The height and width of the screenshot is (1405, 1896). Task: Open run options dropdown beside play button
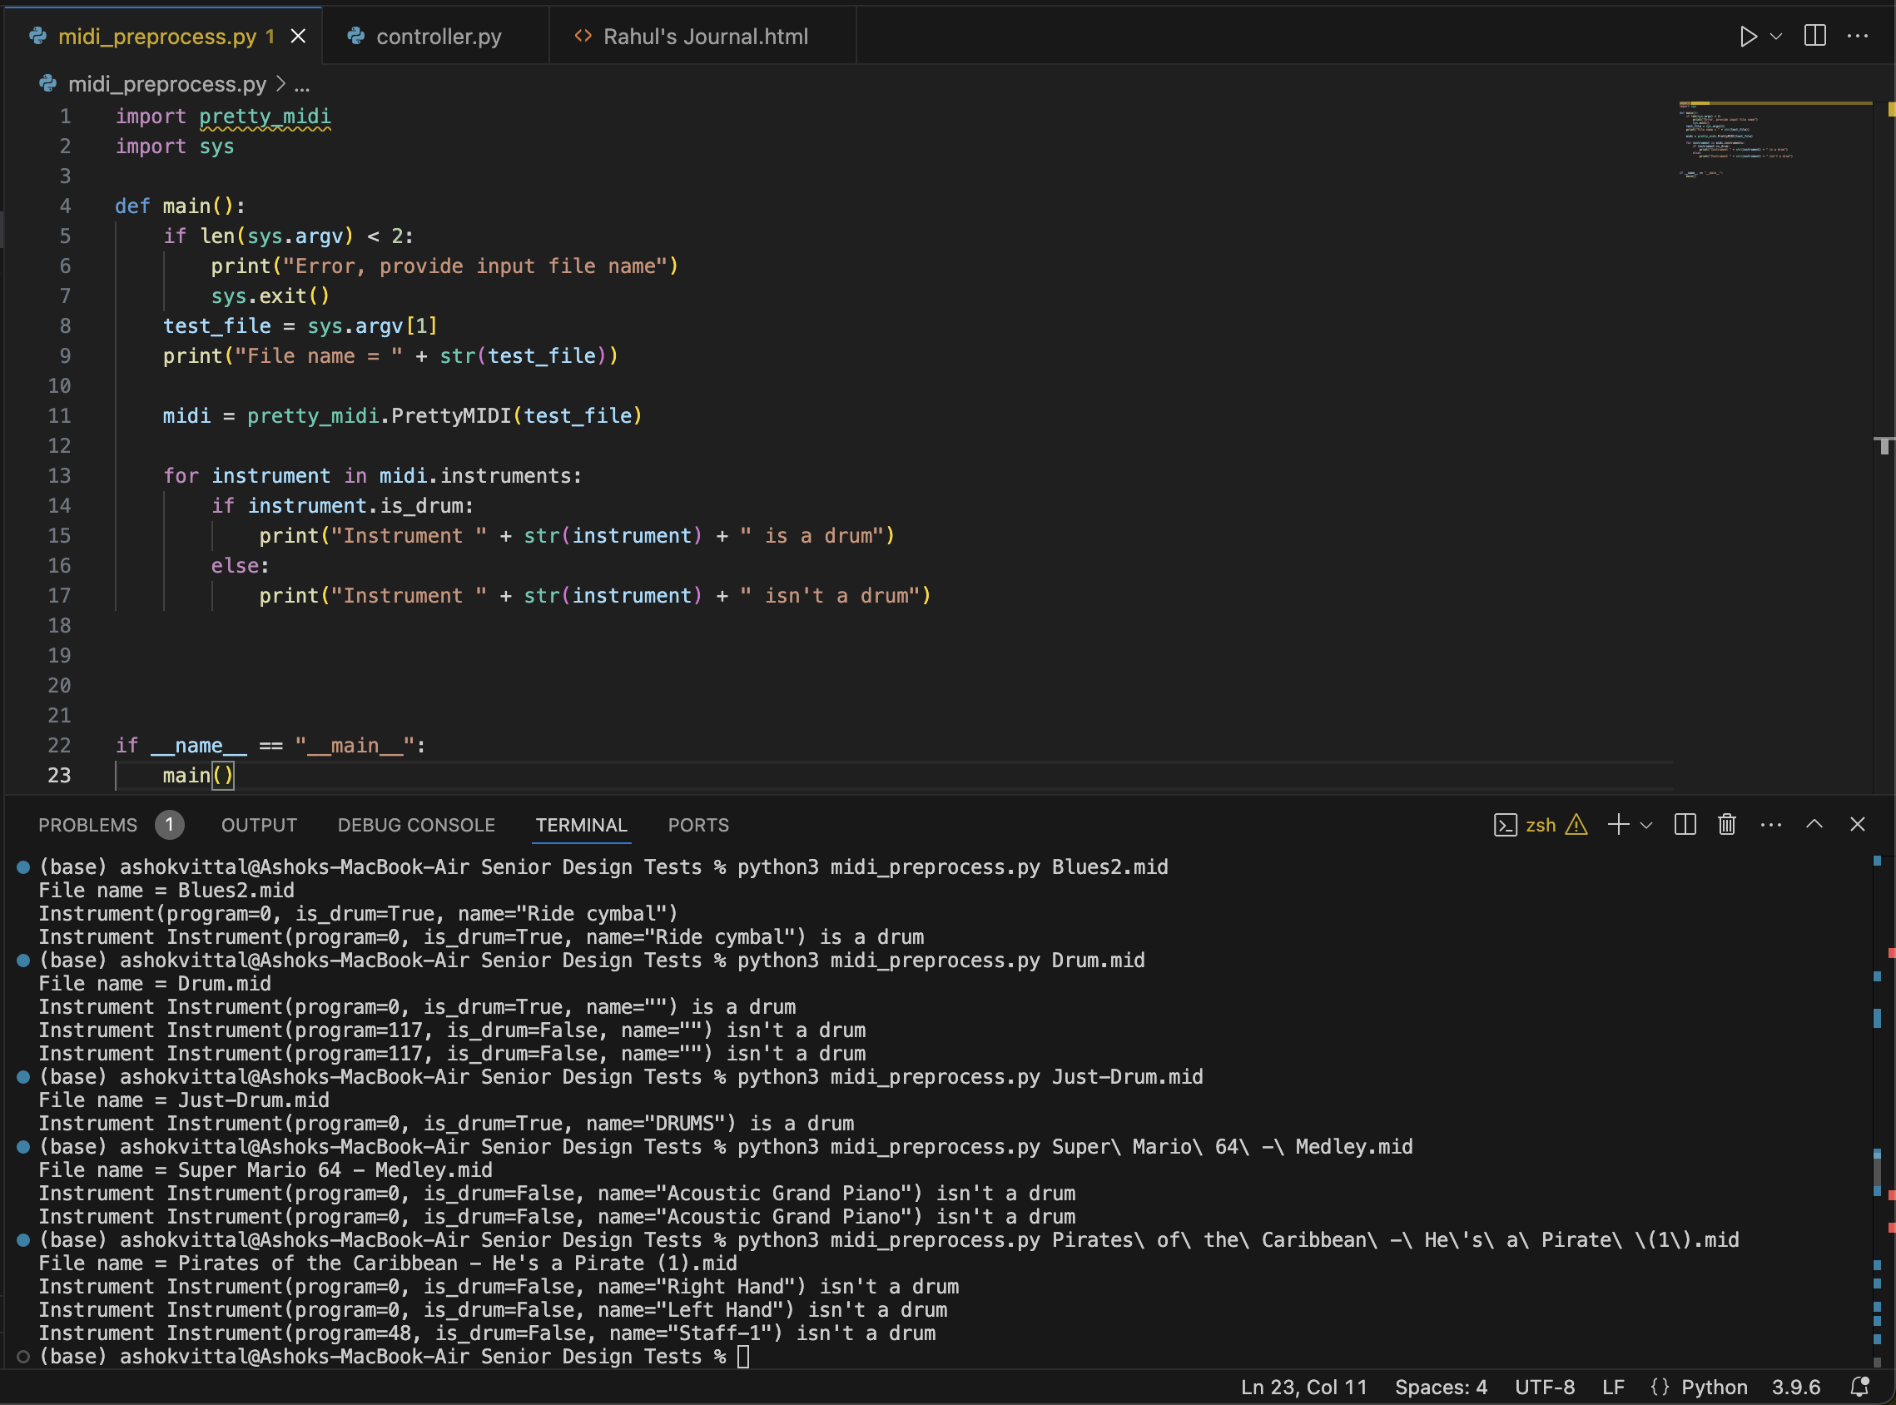[x=1775, y=37]
